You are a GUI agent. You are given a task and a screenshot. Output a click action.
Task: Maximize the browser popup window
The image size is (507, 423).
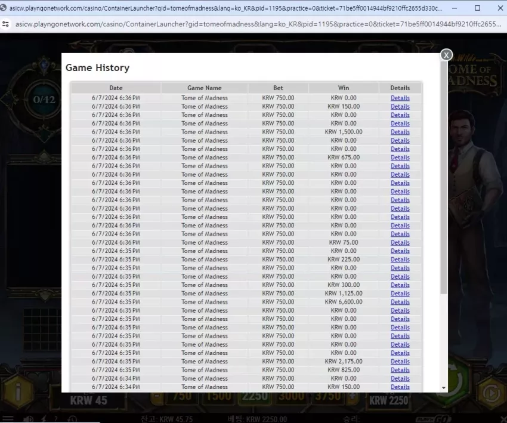pyautogui.click(x=477, y=8)
